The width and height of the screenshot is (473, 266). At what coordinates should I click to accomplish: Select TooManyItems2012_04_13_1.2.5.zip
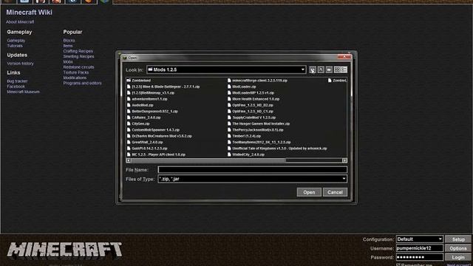259,142
